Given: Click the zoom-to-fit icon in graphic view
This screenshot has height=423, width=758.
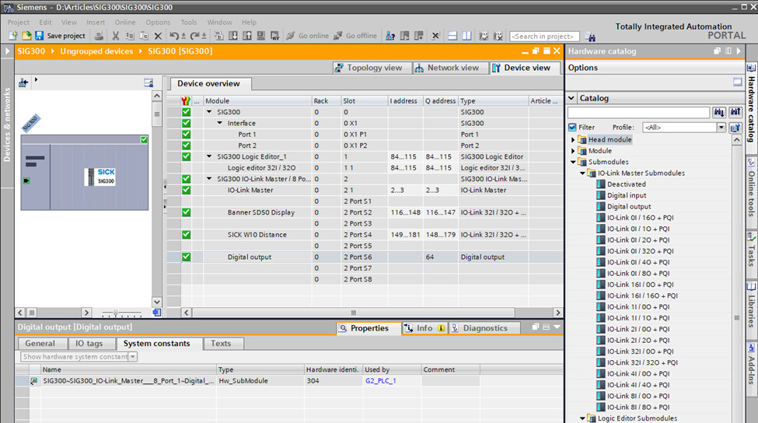Looking at the screenshot, I should click(156, 313).
